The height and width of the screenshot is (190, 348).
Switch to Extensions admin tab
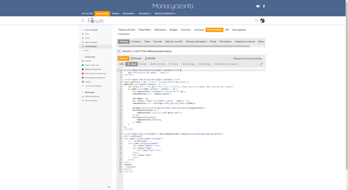coord(124,34)
